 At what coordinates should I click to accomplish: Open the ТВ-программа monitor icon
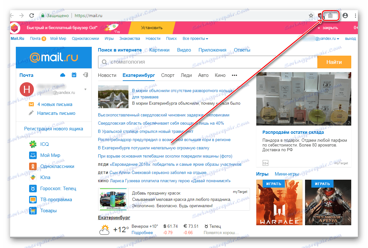pos(33,199)
